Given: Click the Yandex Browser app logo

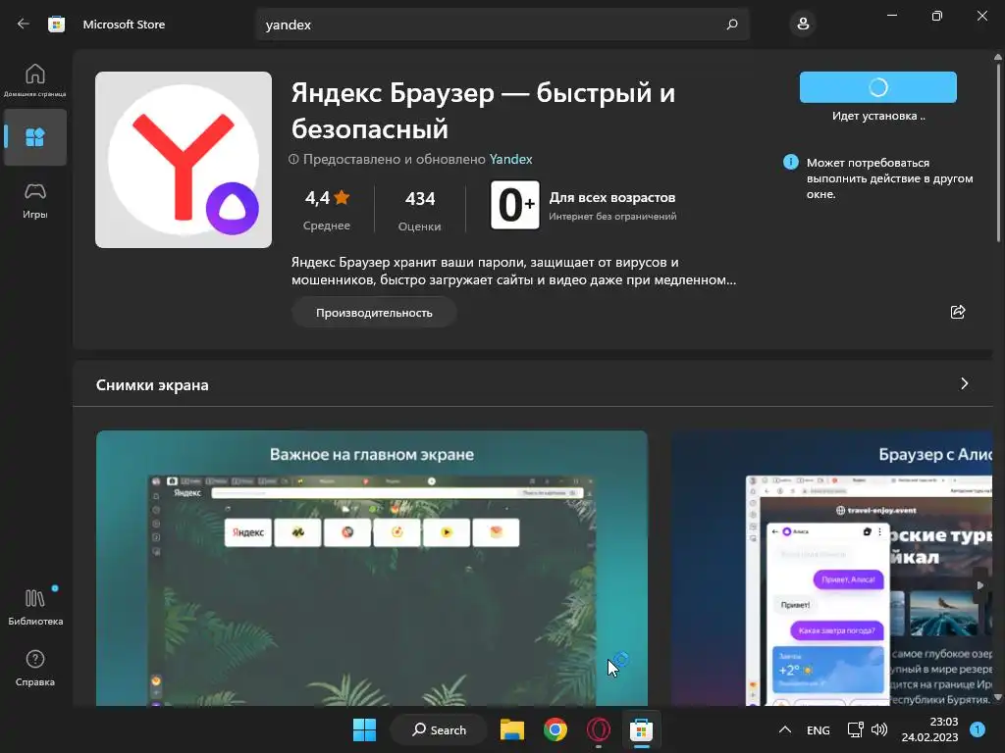Looking at the screenshot, I should pyautogui.click(x=184, y=160).
